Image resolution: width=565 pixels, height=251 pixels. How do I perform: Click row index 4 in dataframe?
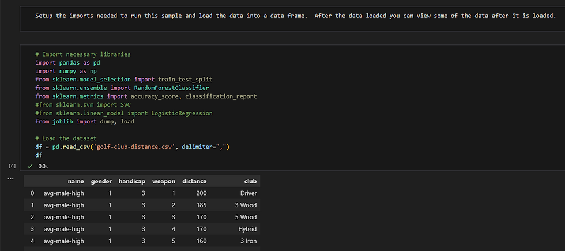point(32,241)
